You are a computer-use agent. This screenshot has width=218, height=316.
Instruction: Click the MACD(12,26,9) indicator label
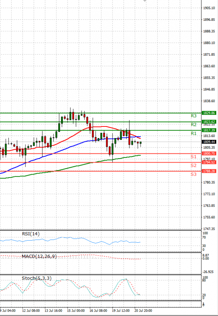(39, 256)
